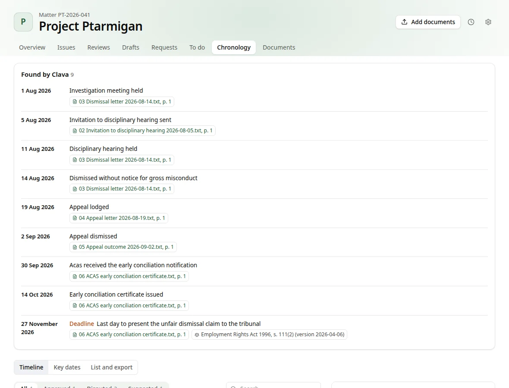Screen dimensions: 509x388
Task: Go to the Reviews tab
Action: click(x=99, y=47)
